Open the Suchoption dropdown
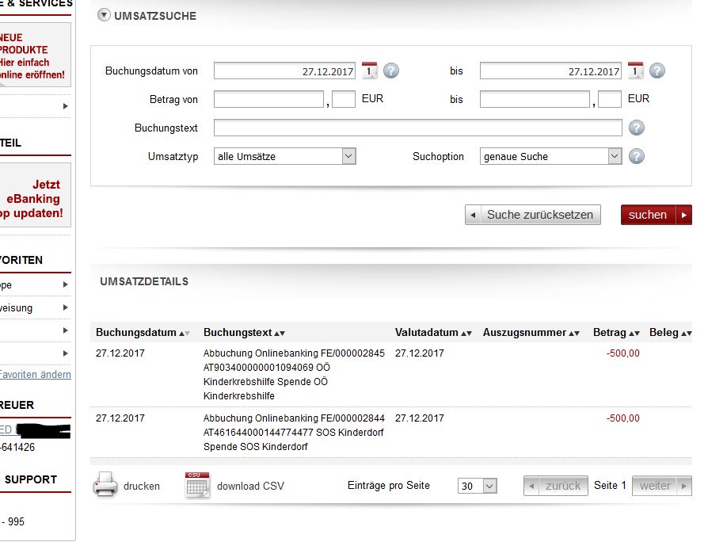708x542 pixels. 551,157
